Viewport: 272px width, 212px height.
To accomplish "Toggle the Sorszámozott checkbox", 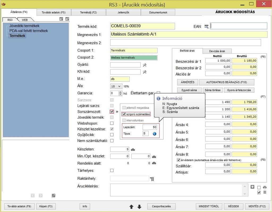I will click(112, 112).
